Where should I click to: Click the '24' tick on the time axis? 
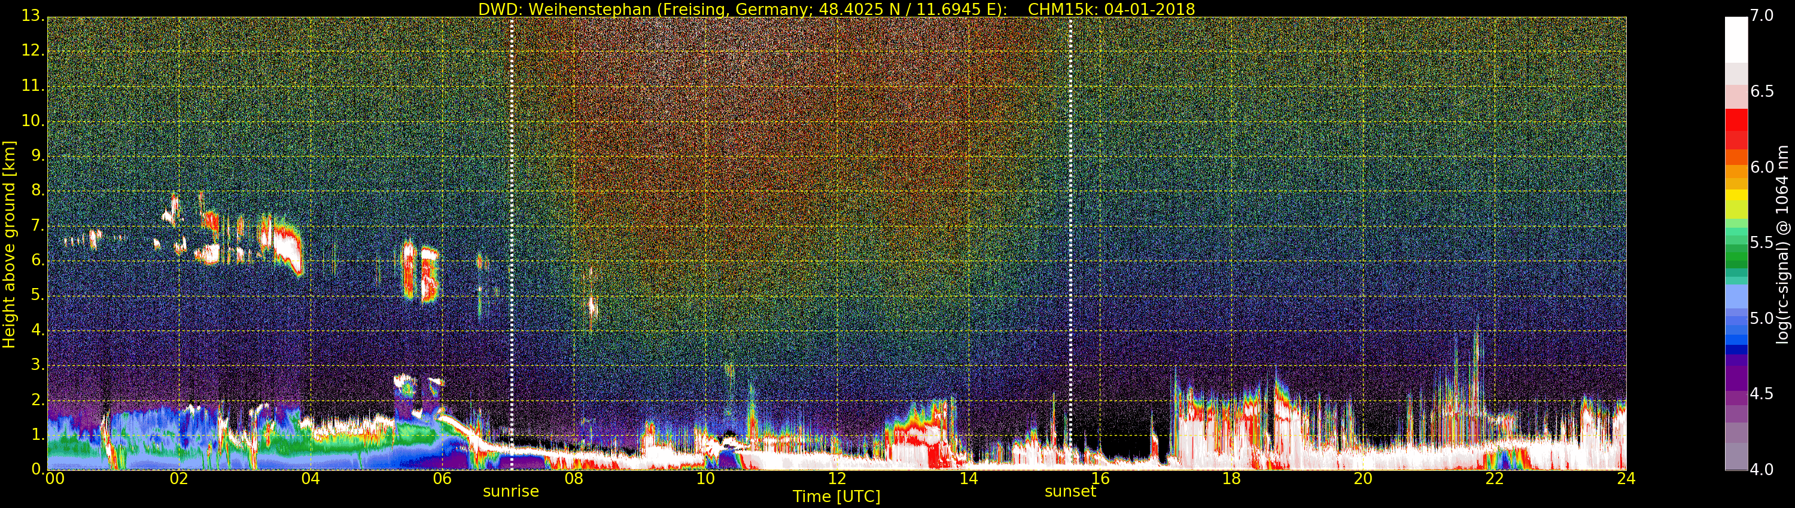tap(1626, 479)
